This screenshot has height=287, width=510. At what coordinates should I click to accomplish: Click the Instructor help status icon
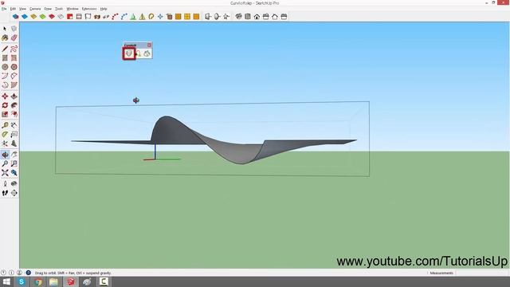tap(29, 273)
